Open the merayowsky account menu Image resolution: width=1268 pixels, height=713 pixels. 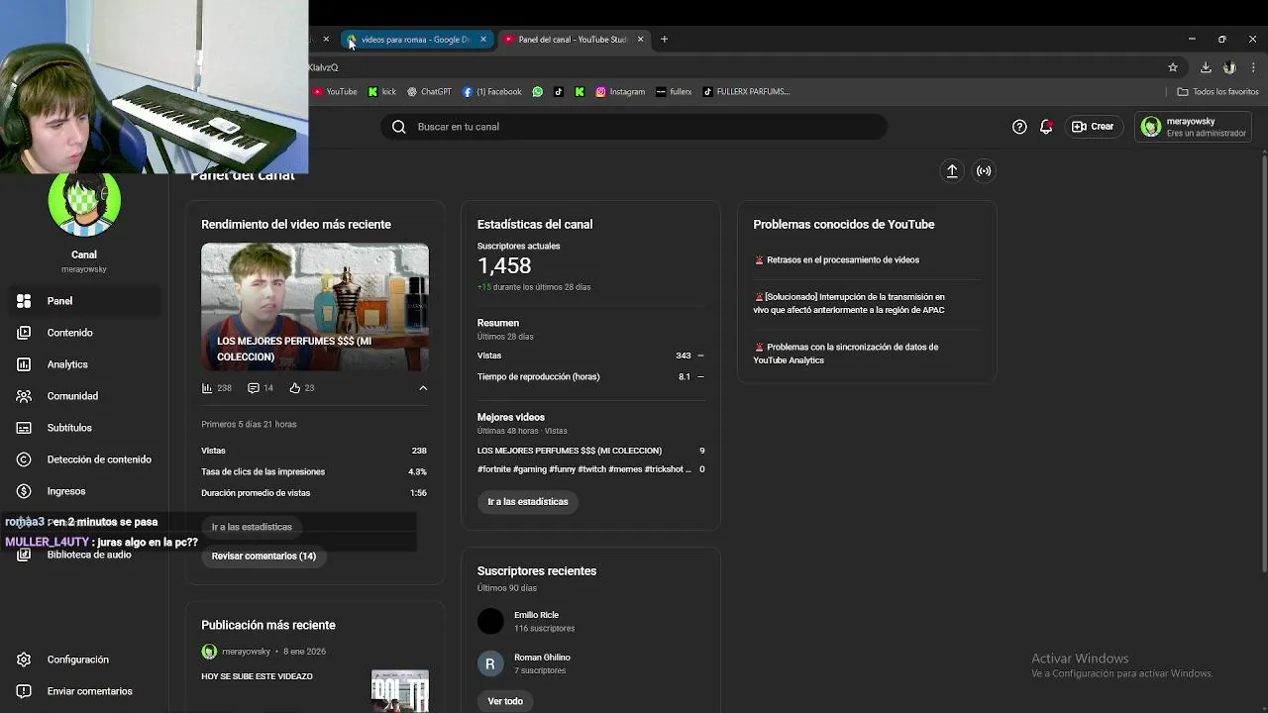1195,127
